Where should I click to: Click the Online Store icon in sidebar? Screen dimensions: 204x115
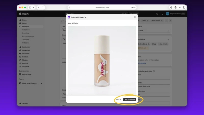click(20, 74)
